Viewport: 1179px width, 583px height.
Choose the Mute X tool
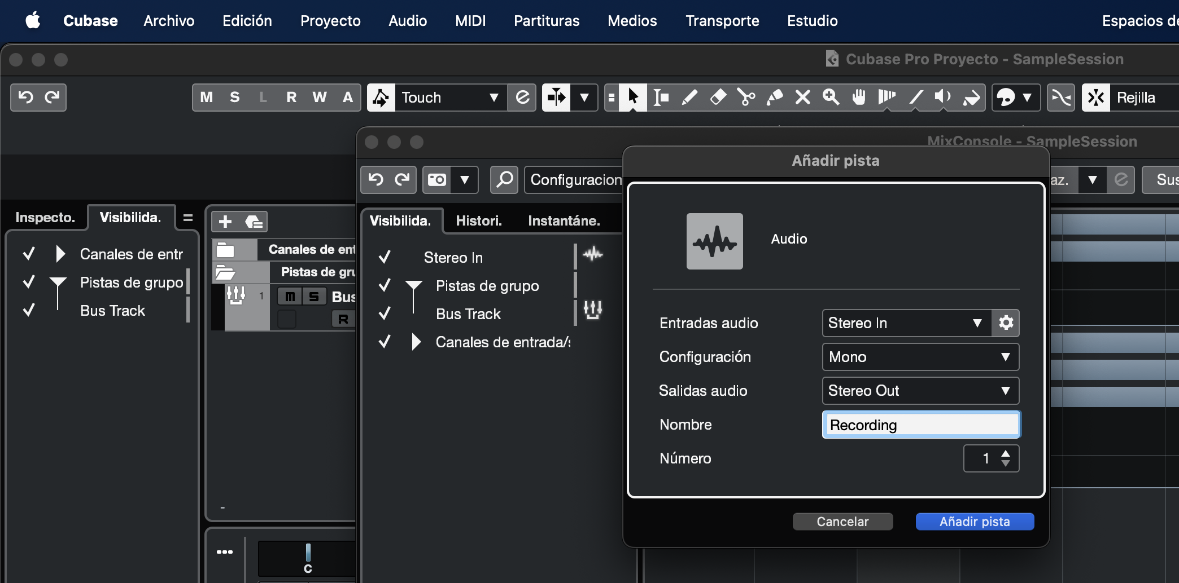[x=802, y=98]
